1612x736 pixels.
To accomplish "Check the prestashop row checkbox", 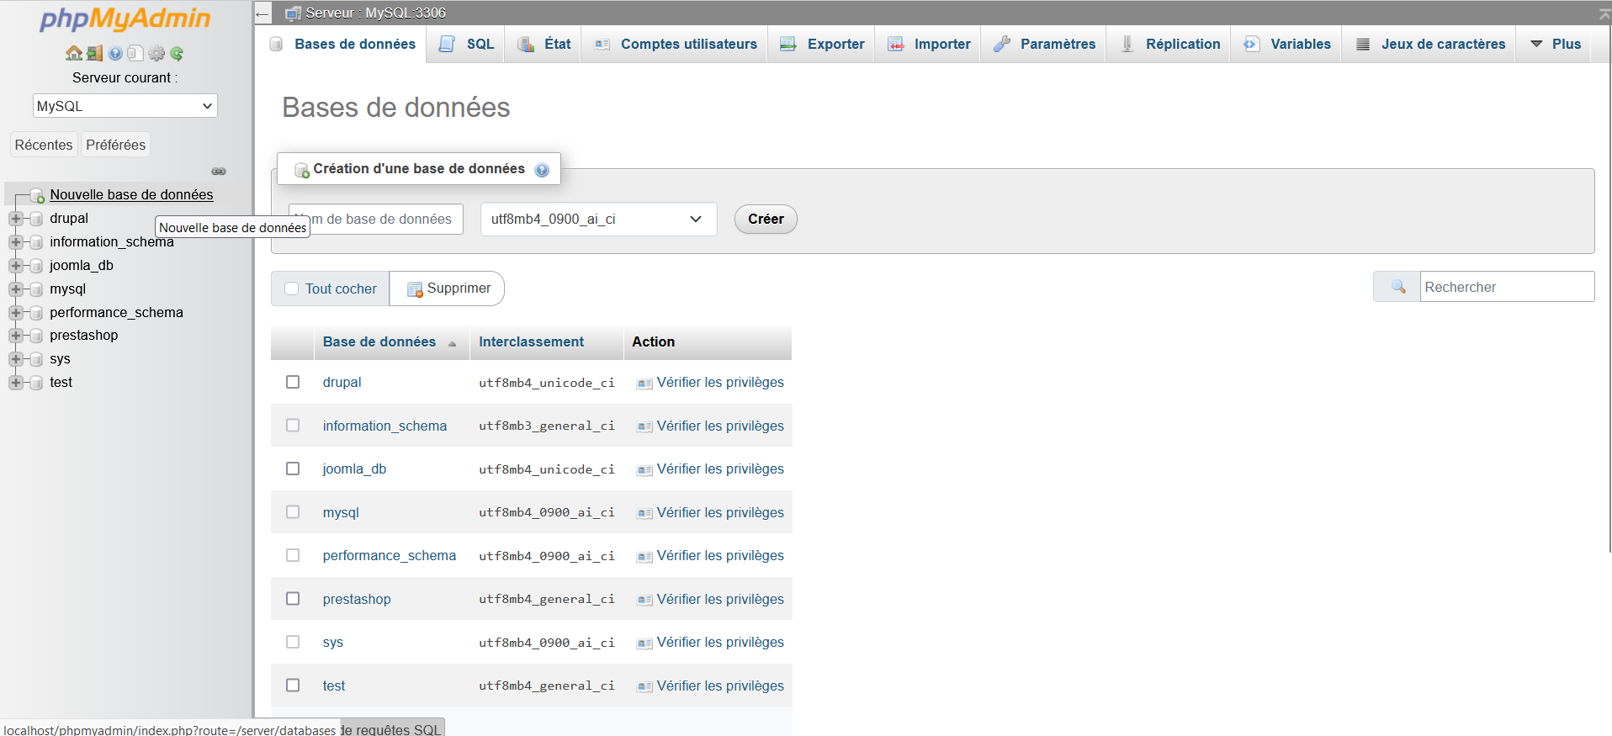I will coord(293,598).
